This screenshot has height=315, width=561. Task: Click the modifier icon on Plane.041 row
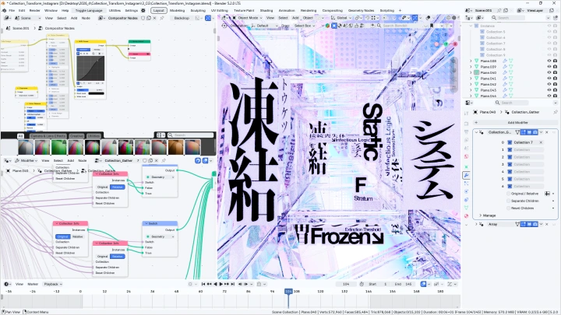(505, 79)
